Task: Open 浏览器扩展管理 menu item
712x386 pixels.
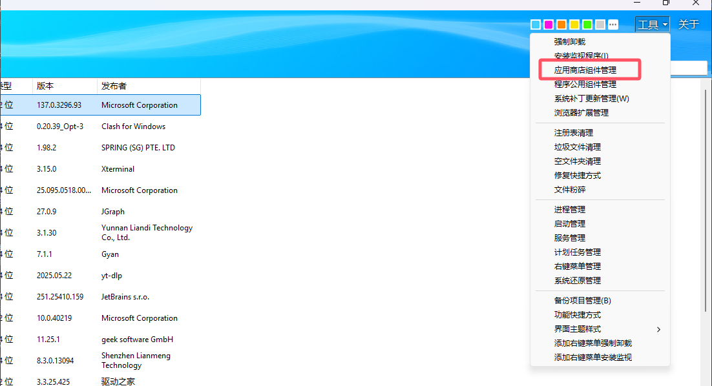Action: pos(600,112)
